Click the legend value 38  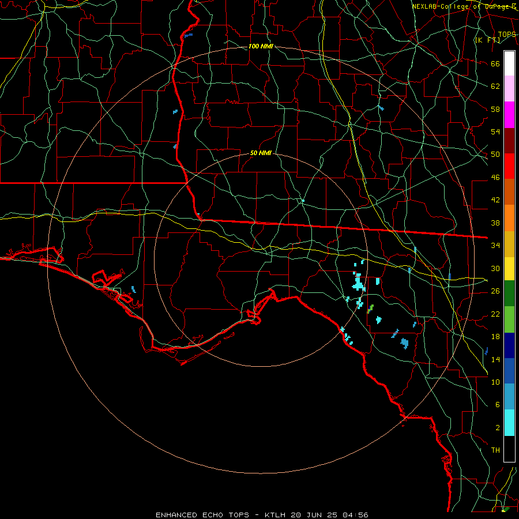[495, 223]
